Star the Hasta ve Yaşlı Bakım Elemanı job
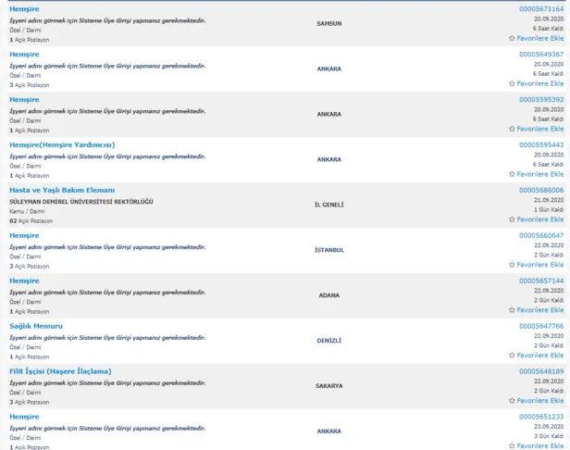This screenshot has height=450, width=570. (512, 219)
